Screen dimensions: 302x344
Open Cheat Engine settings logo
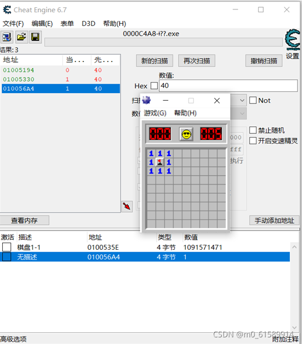(x=293, y=40)
